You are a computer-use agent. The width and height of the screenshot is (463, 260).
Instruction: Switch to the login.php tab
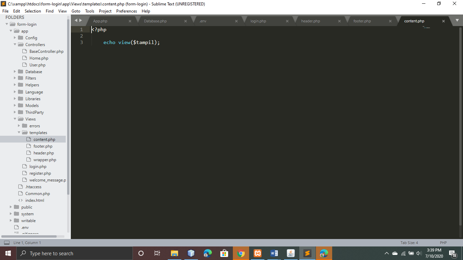258,21
